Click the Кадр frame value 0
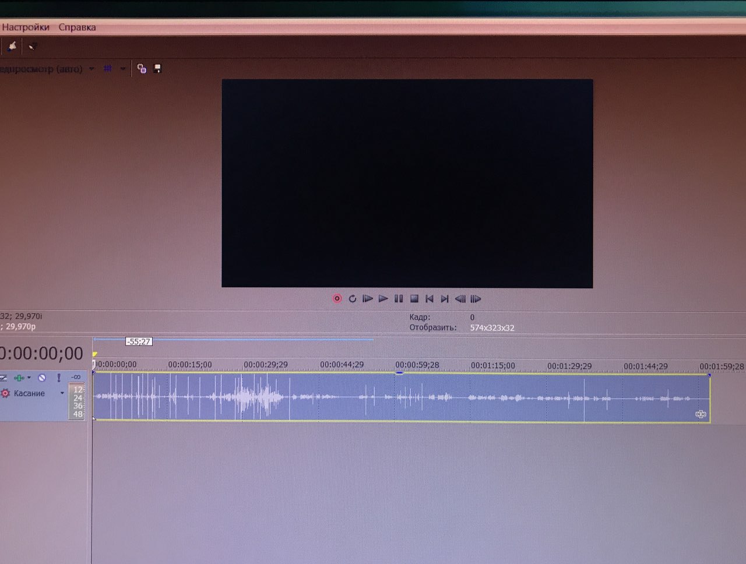 pos(473,318)
